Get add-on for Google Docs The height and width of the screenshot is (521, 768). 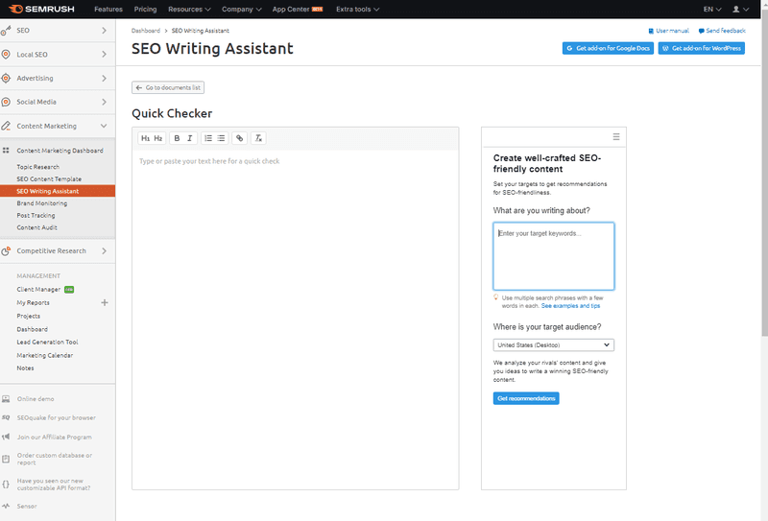tap(608, 48)
